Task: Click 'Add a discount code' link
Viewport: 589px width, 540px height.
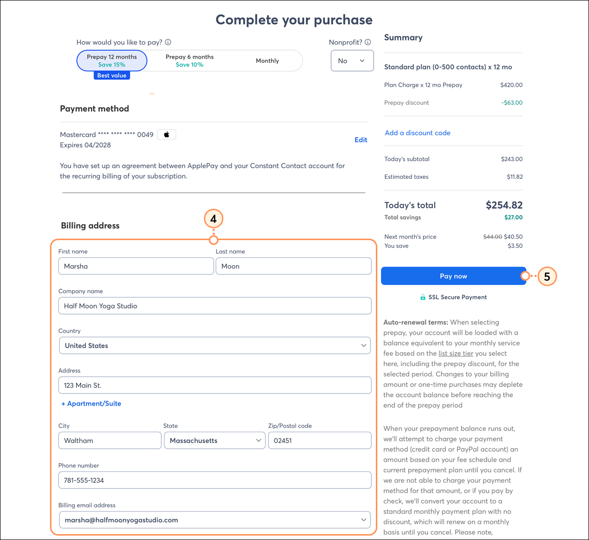Action: click(417, 133)
